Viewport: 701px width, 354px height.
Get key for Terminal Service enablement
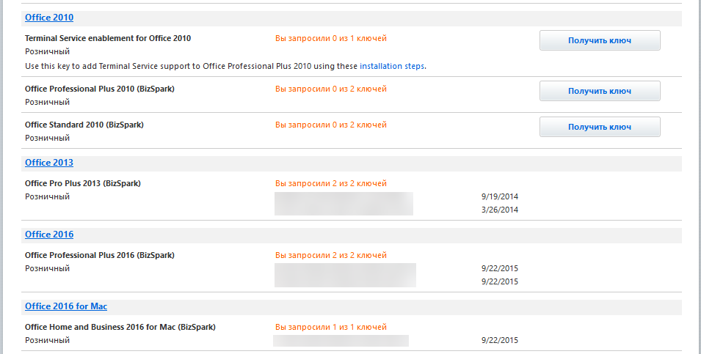(599, 40)
